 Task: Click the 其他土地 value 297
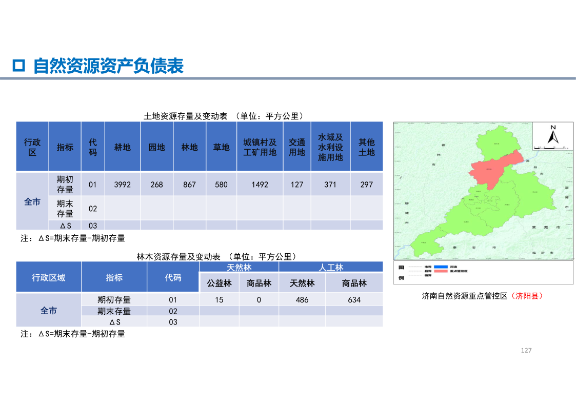(367, 185)
